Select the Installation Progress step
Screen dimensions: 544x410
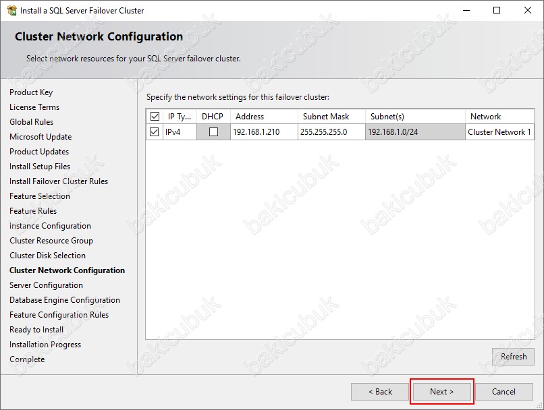click(x=45, y=345)
